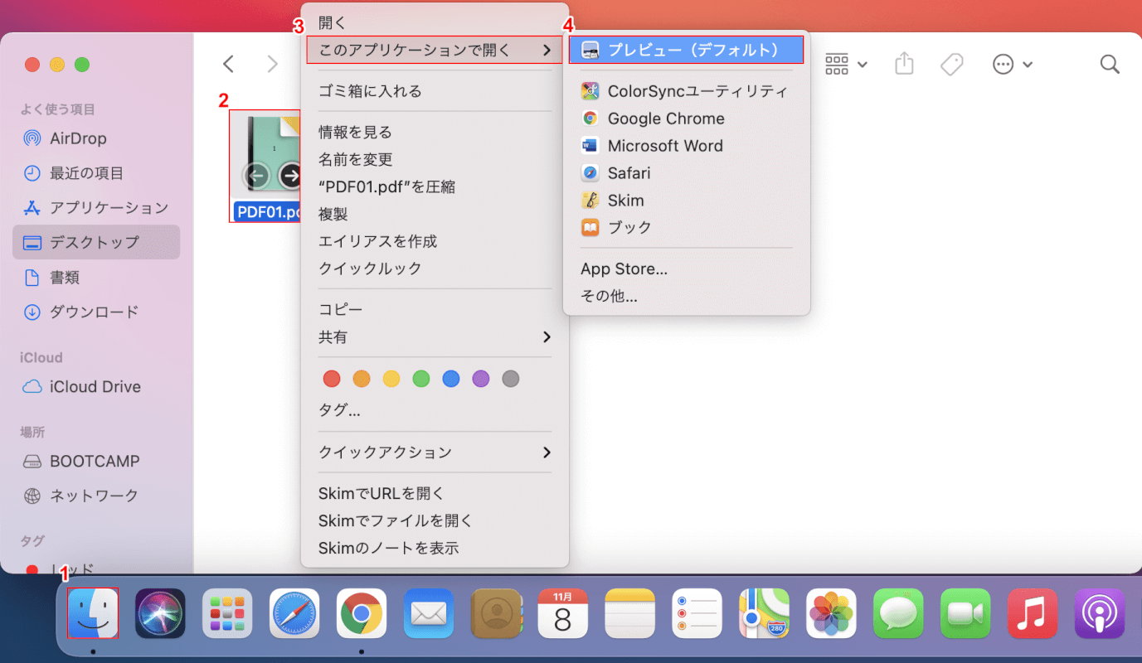Choose Skimでファイルを開く menu item
Screen dimensions: 1142x663
(435, 520)
